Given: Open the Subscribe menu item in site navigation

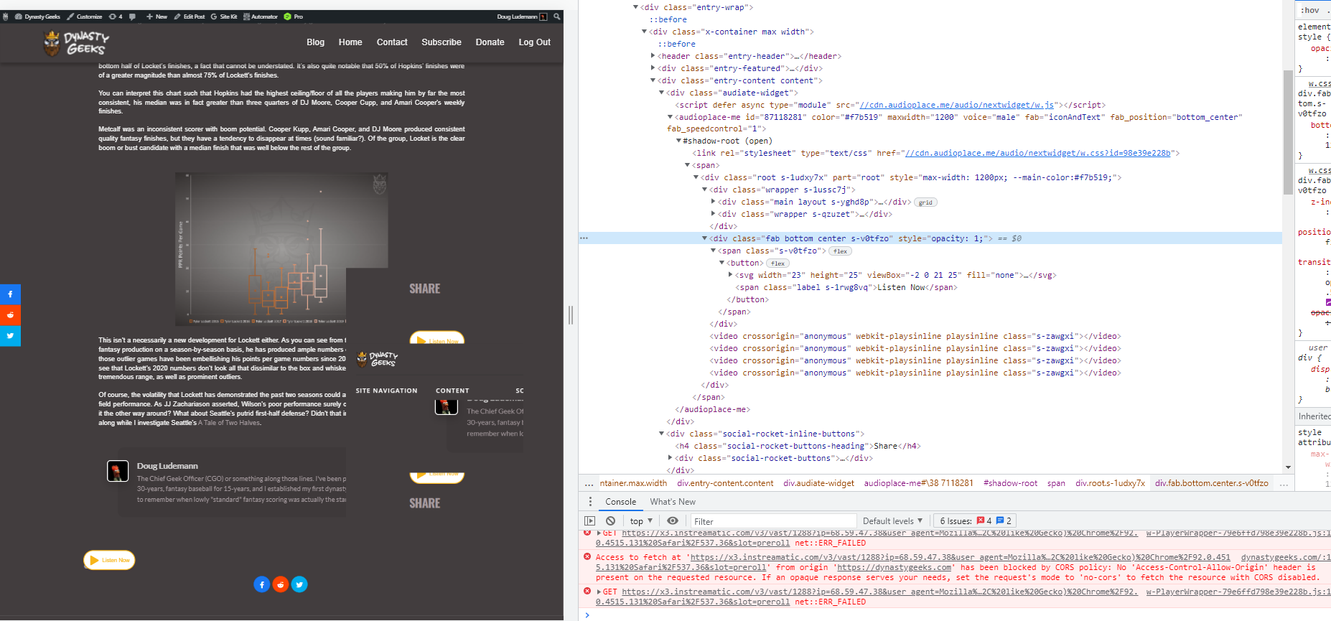Looking at the screenshot, I should click(x=441, y=42).
